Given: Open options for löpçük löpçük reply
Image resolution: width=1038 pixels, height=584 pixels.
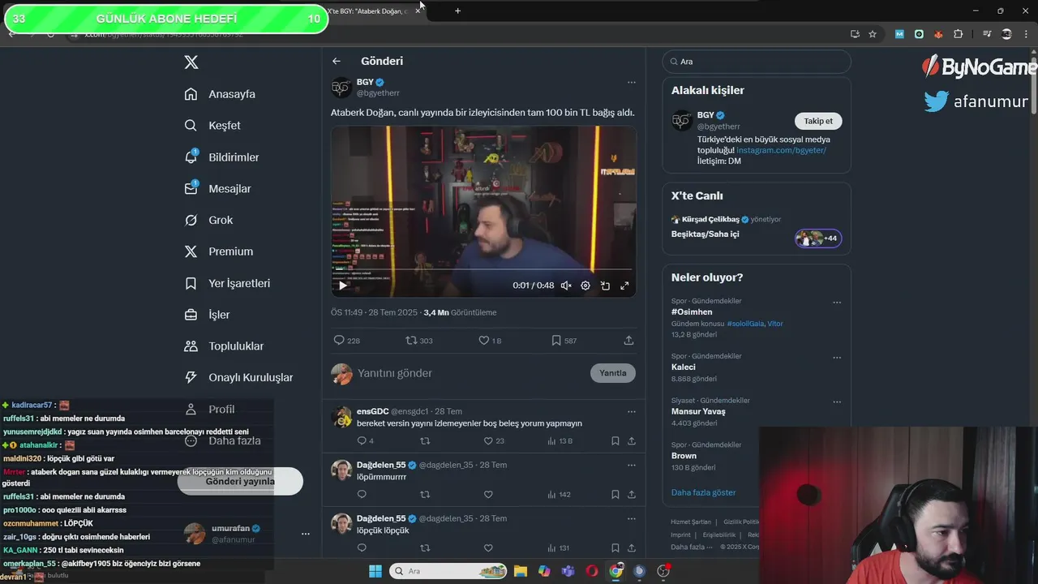Looking at the screenshot, I should [x=631, y=518].
